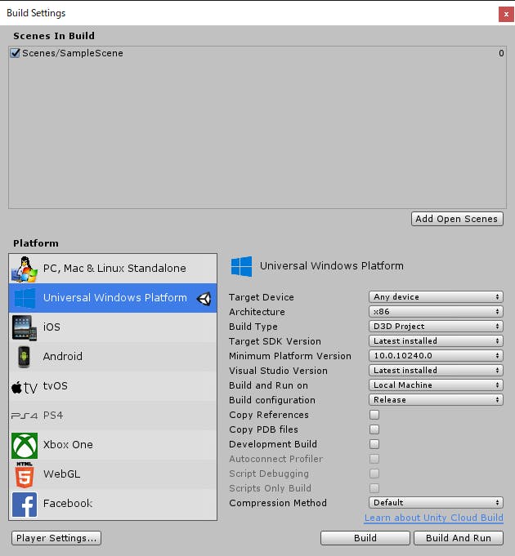Click the scene index number 0

click(x=501, y=53)
